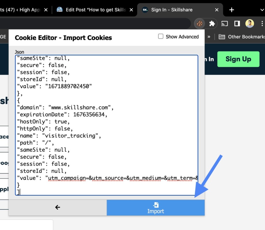Enable the Show Advanced checkbox
Viewport: 265px width, 230px height.
coord(161,36)
